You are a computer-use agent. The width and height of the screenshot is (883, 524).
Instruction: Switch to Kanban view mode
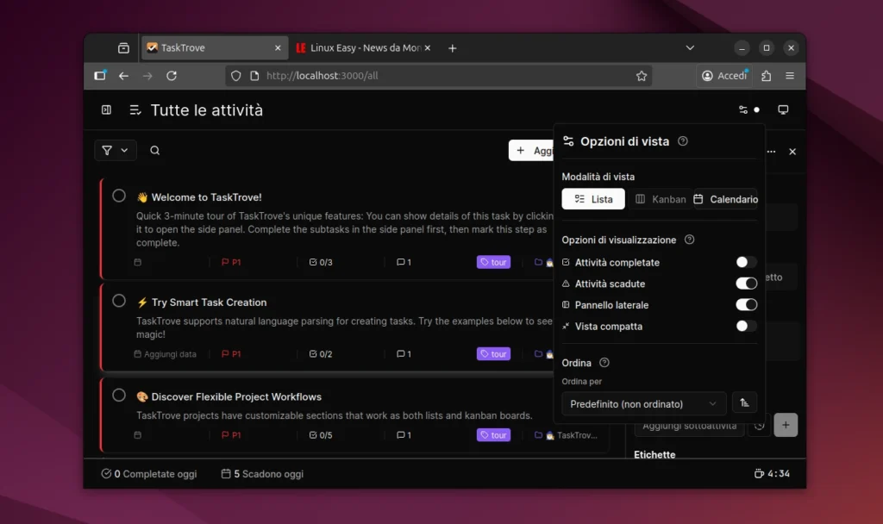(662, 198)
